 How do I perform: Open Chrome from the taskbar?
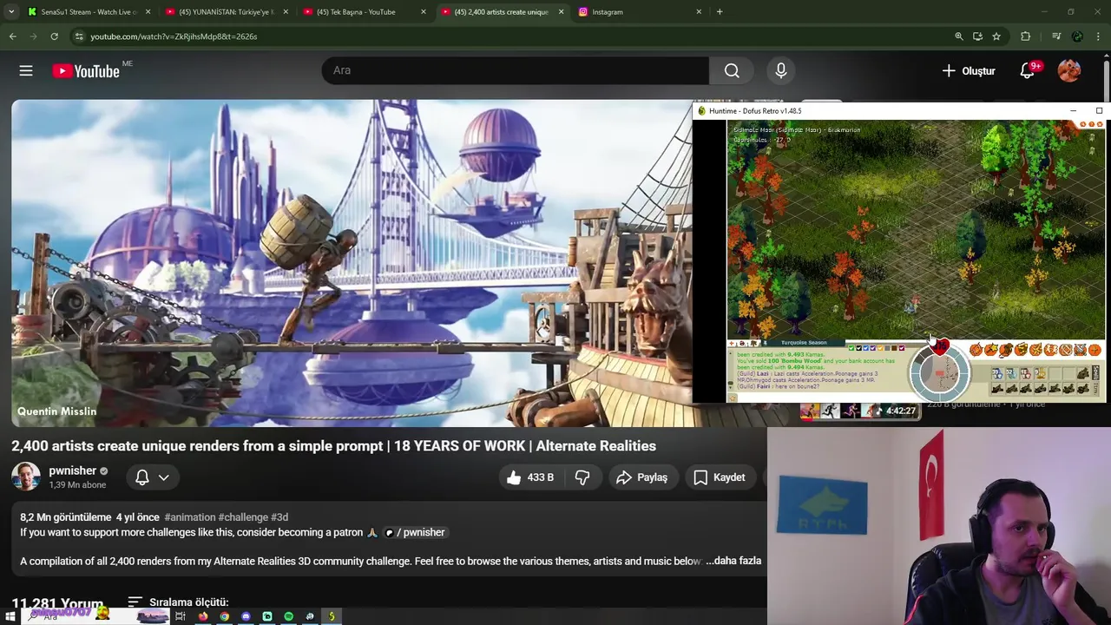point(225,616)
